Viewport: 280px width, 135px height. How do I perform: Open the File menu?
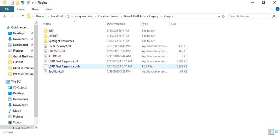[x=7, y=9]
